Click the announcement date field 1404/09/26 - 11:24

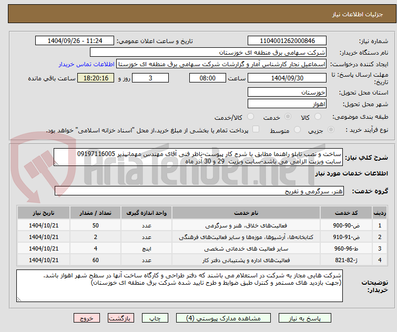(75, 40)
